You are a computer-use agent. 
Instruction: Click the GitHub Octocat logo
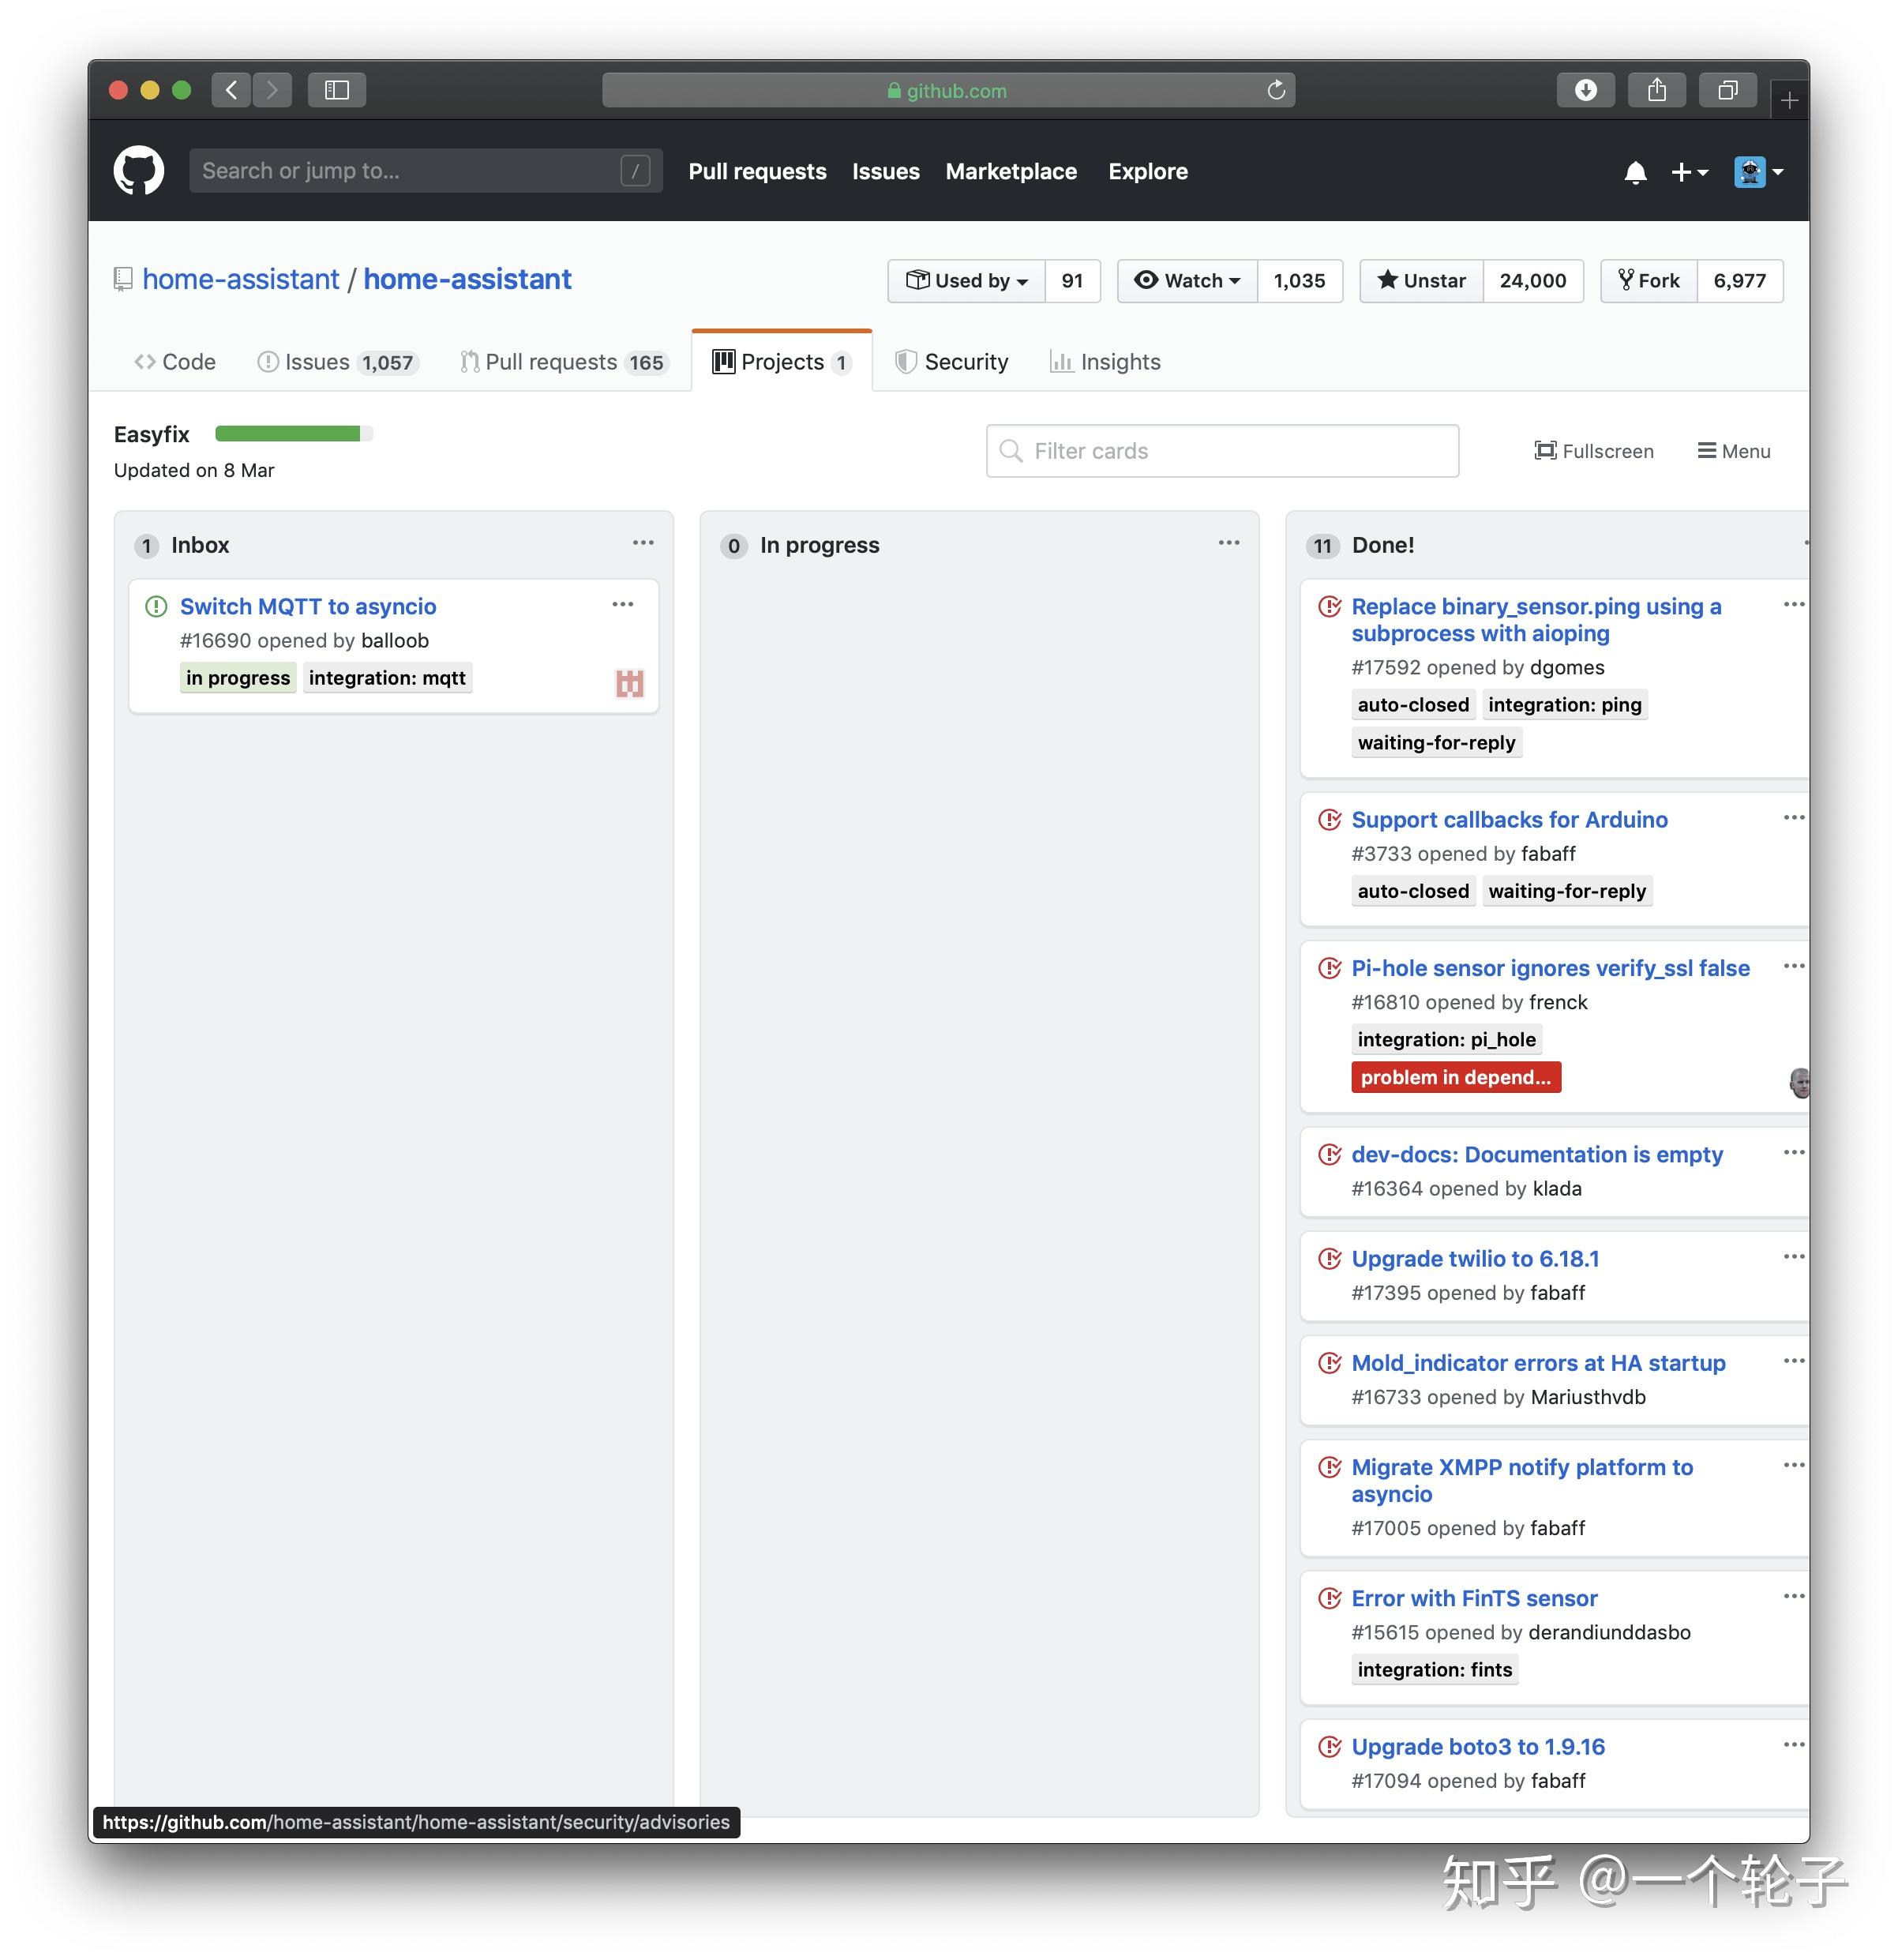(138, 171)
